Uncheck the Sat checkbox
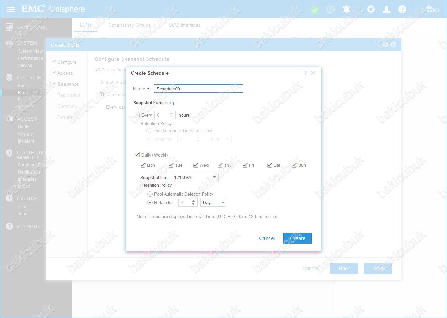 [x=270, y=165]
